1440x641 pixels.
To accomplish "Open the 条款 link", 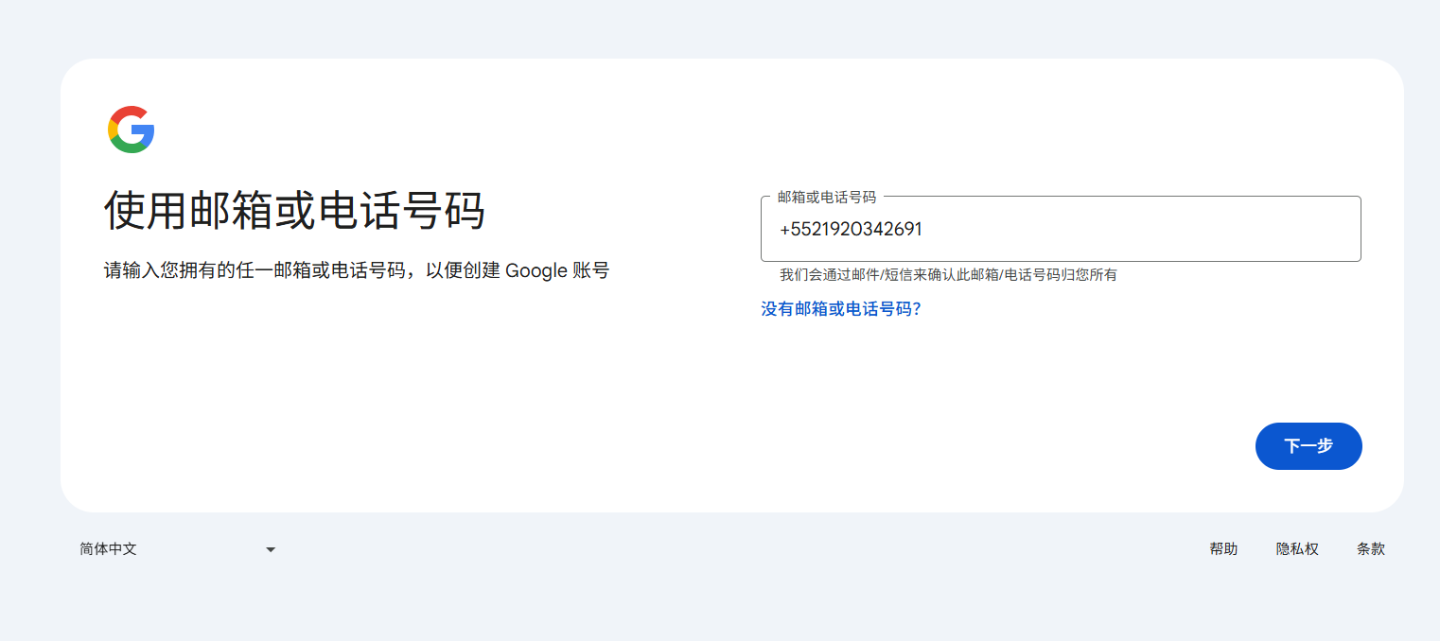I will tap(1371, 549).
